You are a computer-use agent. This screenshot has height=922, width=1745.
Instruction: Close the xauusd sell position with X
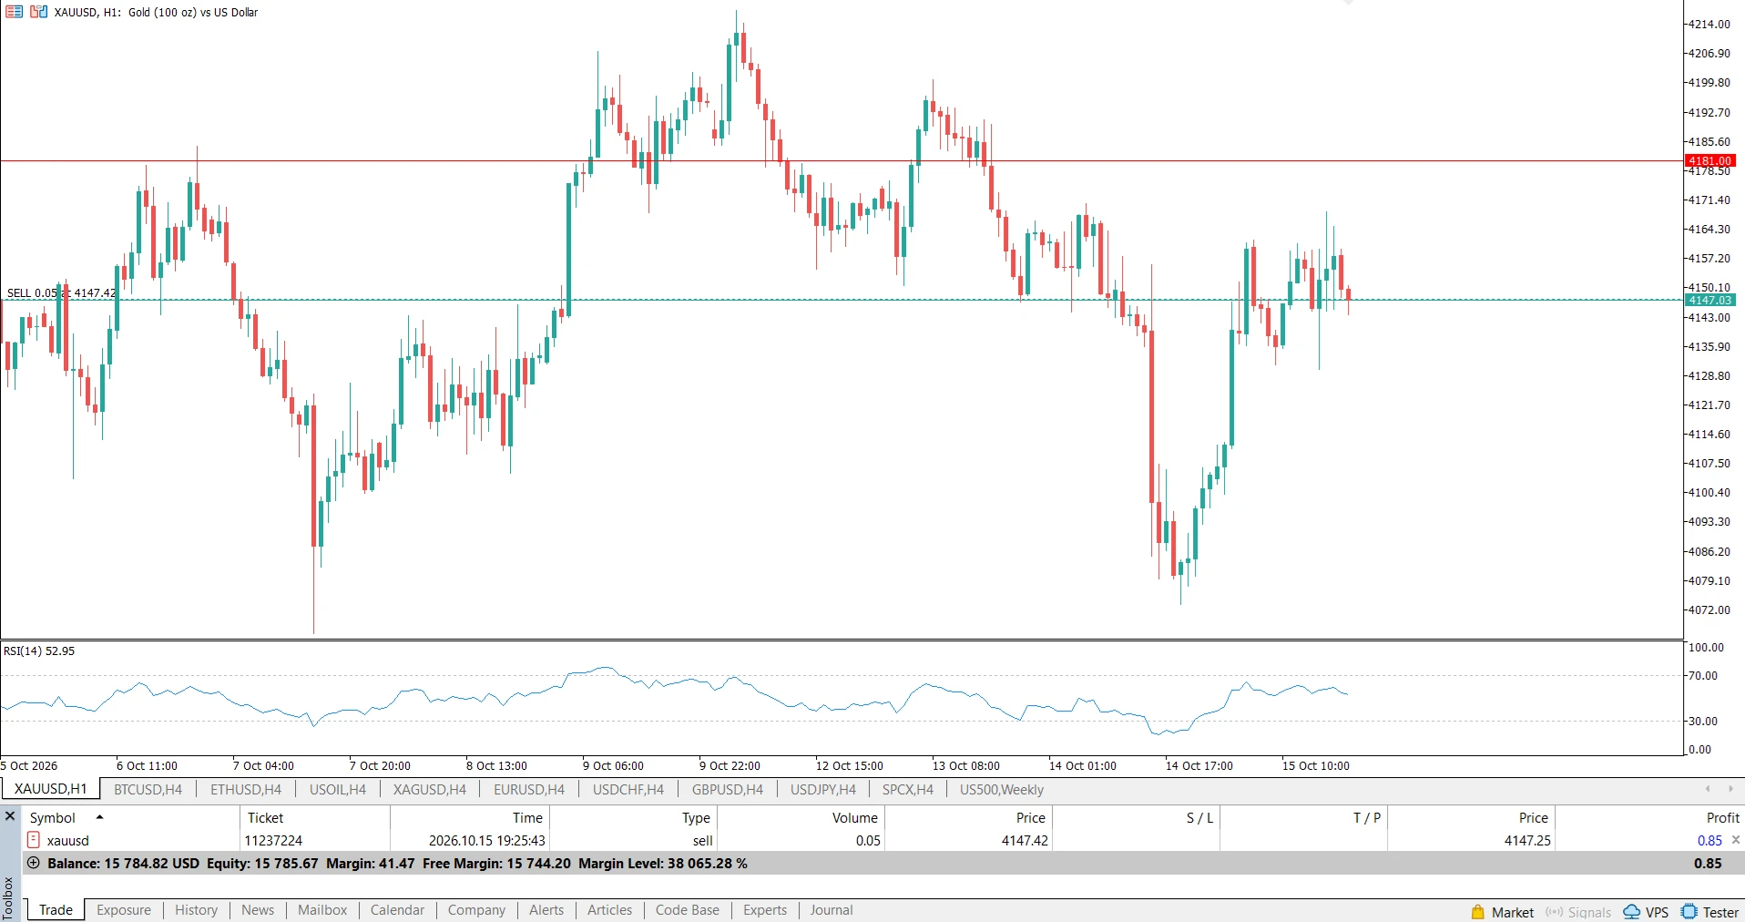point(1735,840)
